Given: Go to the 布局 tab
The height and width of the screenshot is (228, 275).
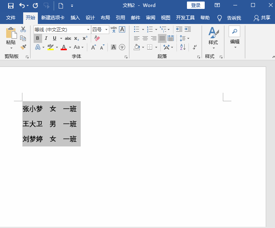Looking at the screenshot, I should point(105,17).
